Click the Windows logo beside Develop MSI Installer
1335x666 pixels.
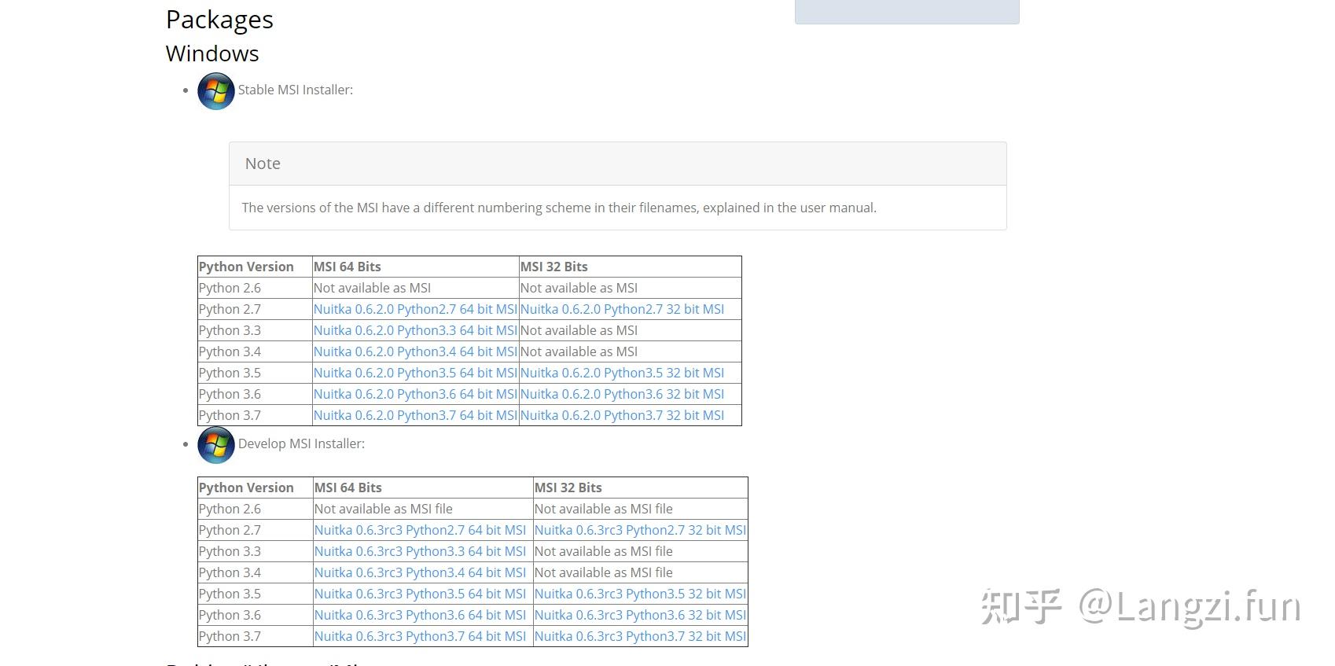[216, 445]
